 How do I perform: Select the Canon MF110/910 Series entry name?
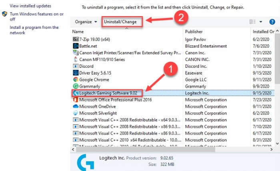pyautogui.click(x=102, y=59)
